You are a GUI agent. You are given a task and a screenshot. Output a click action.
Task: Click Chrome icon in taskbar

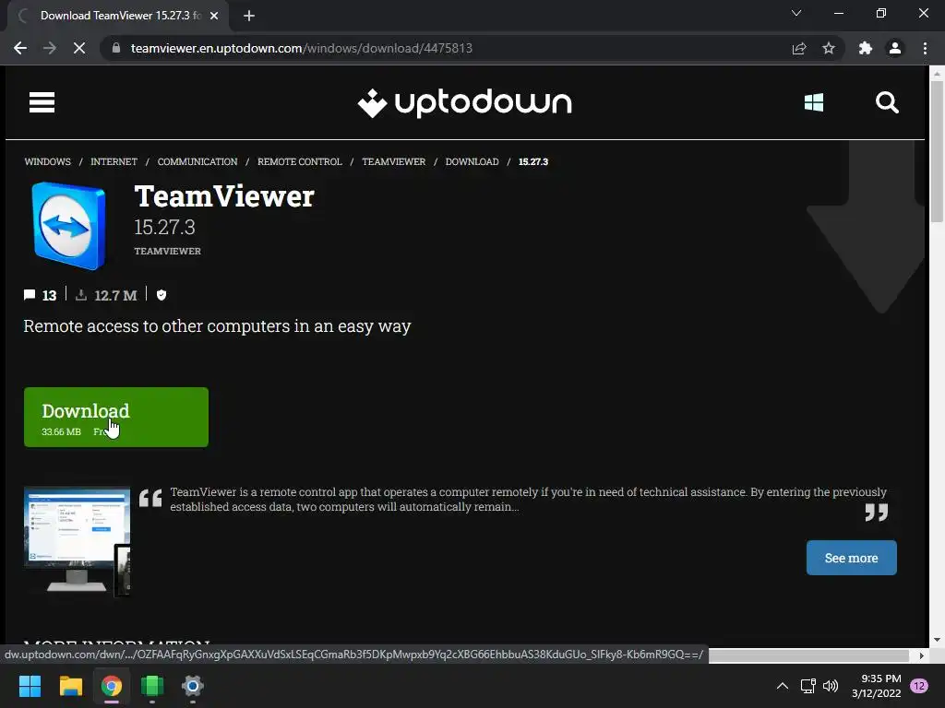(112, 686)
